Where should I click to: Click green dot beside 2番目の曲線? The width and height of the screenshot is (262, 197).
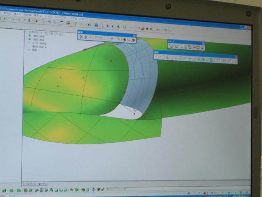click(x=29, y=39)
